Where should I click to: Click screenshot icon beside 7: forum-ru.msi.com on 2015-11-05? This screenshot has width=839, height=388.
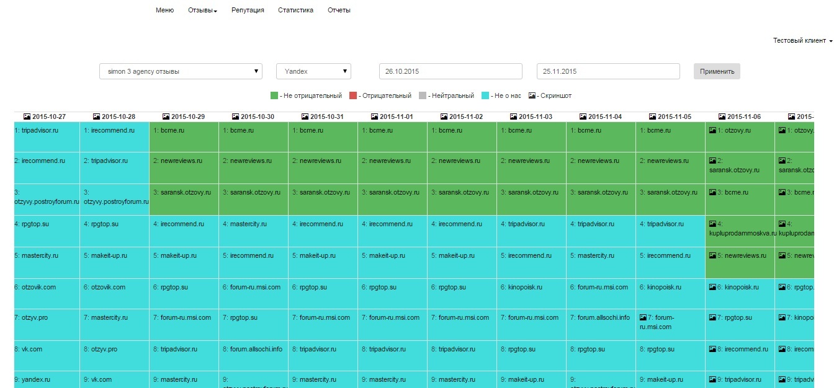(643, 317)
